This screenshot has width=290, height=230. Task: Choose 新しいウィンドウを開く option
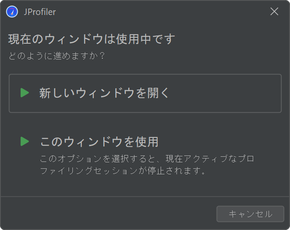(x=145, y=93)
